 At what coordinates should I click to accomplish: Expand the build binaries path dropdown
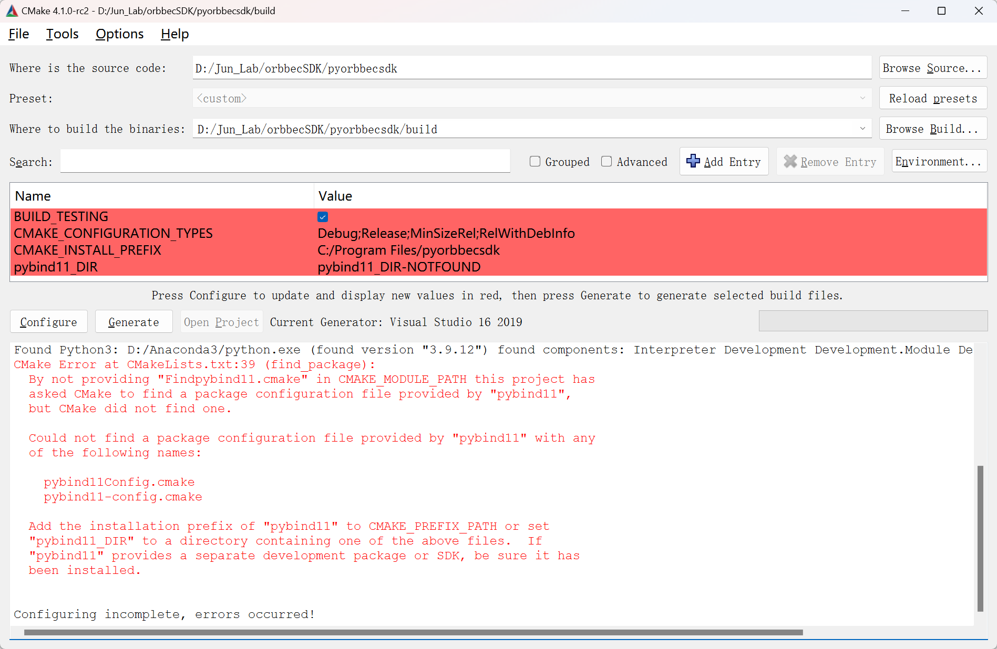coord(862,129)
